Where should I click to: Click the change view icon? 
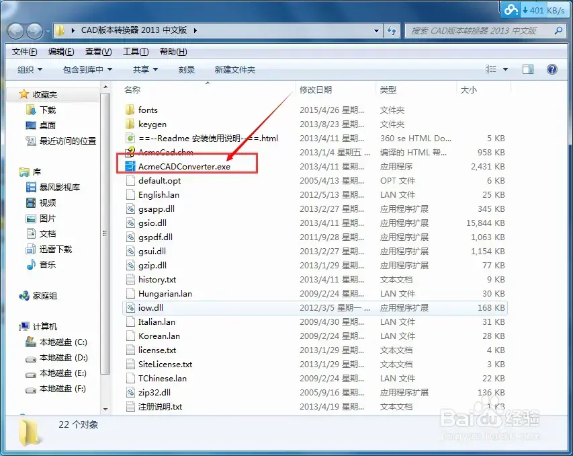tap(491, 69)
